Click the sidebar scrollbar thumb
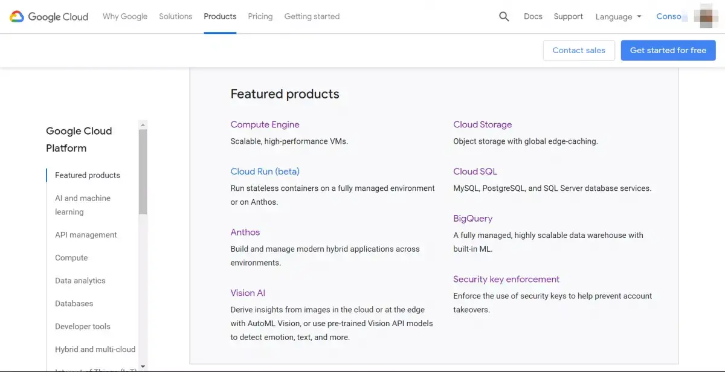 point(143,172)
